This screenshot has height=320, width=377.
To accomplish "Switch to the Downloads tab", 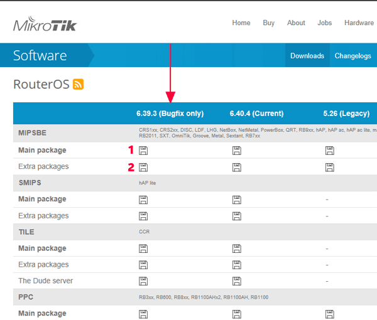I will pos(307,56).
